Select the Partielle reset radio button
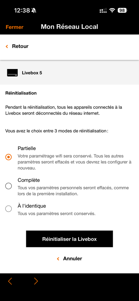 pos(8,157)
